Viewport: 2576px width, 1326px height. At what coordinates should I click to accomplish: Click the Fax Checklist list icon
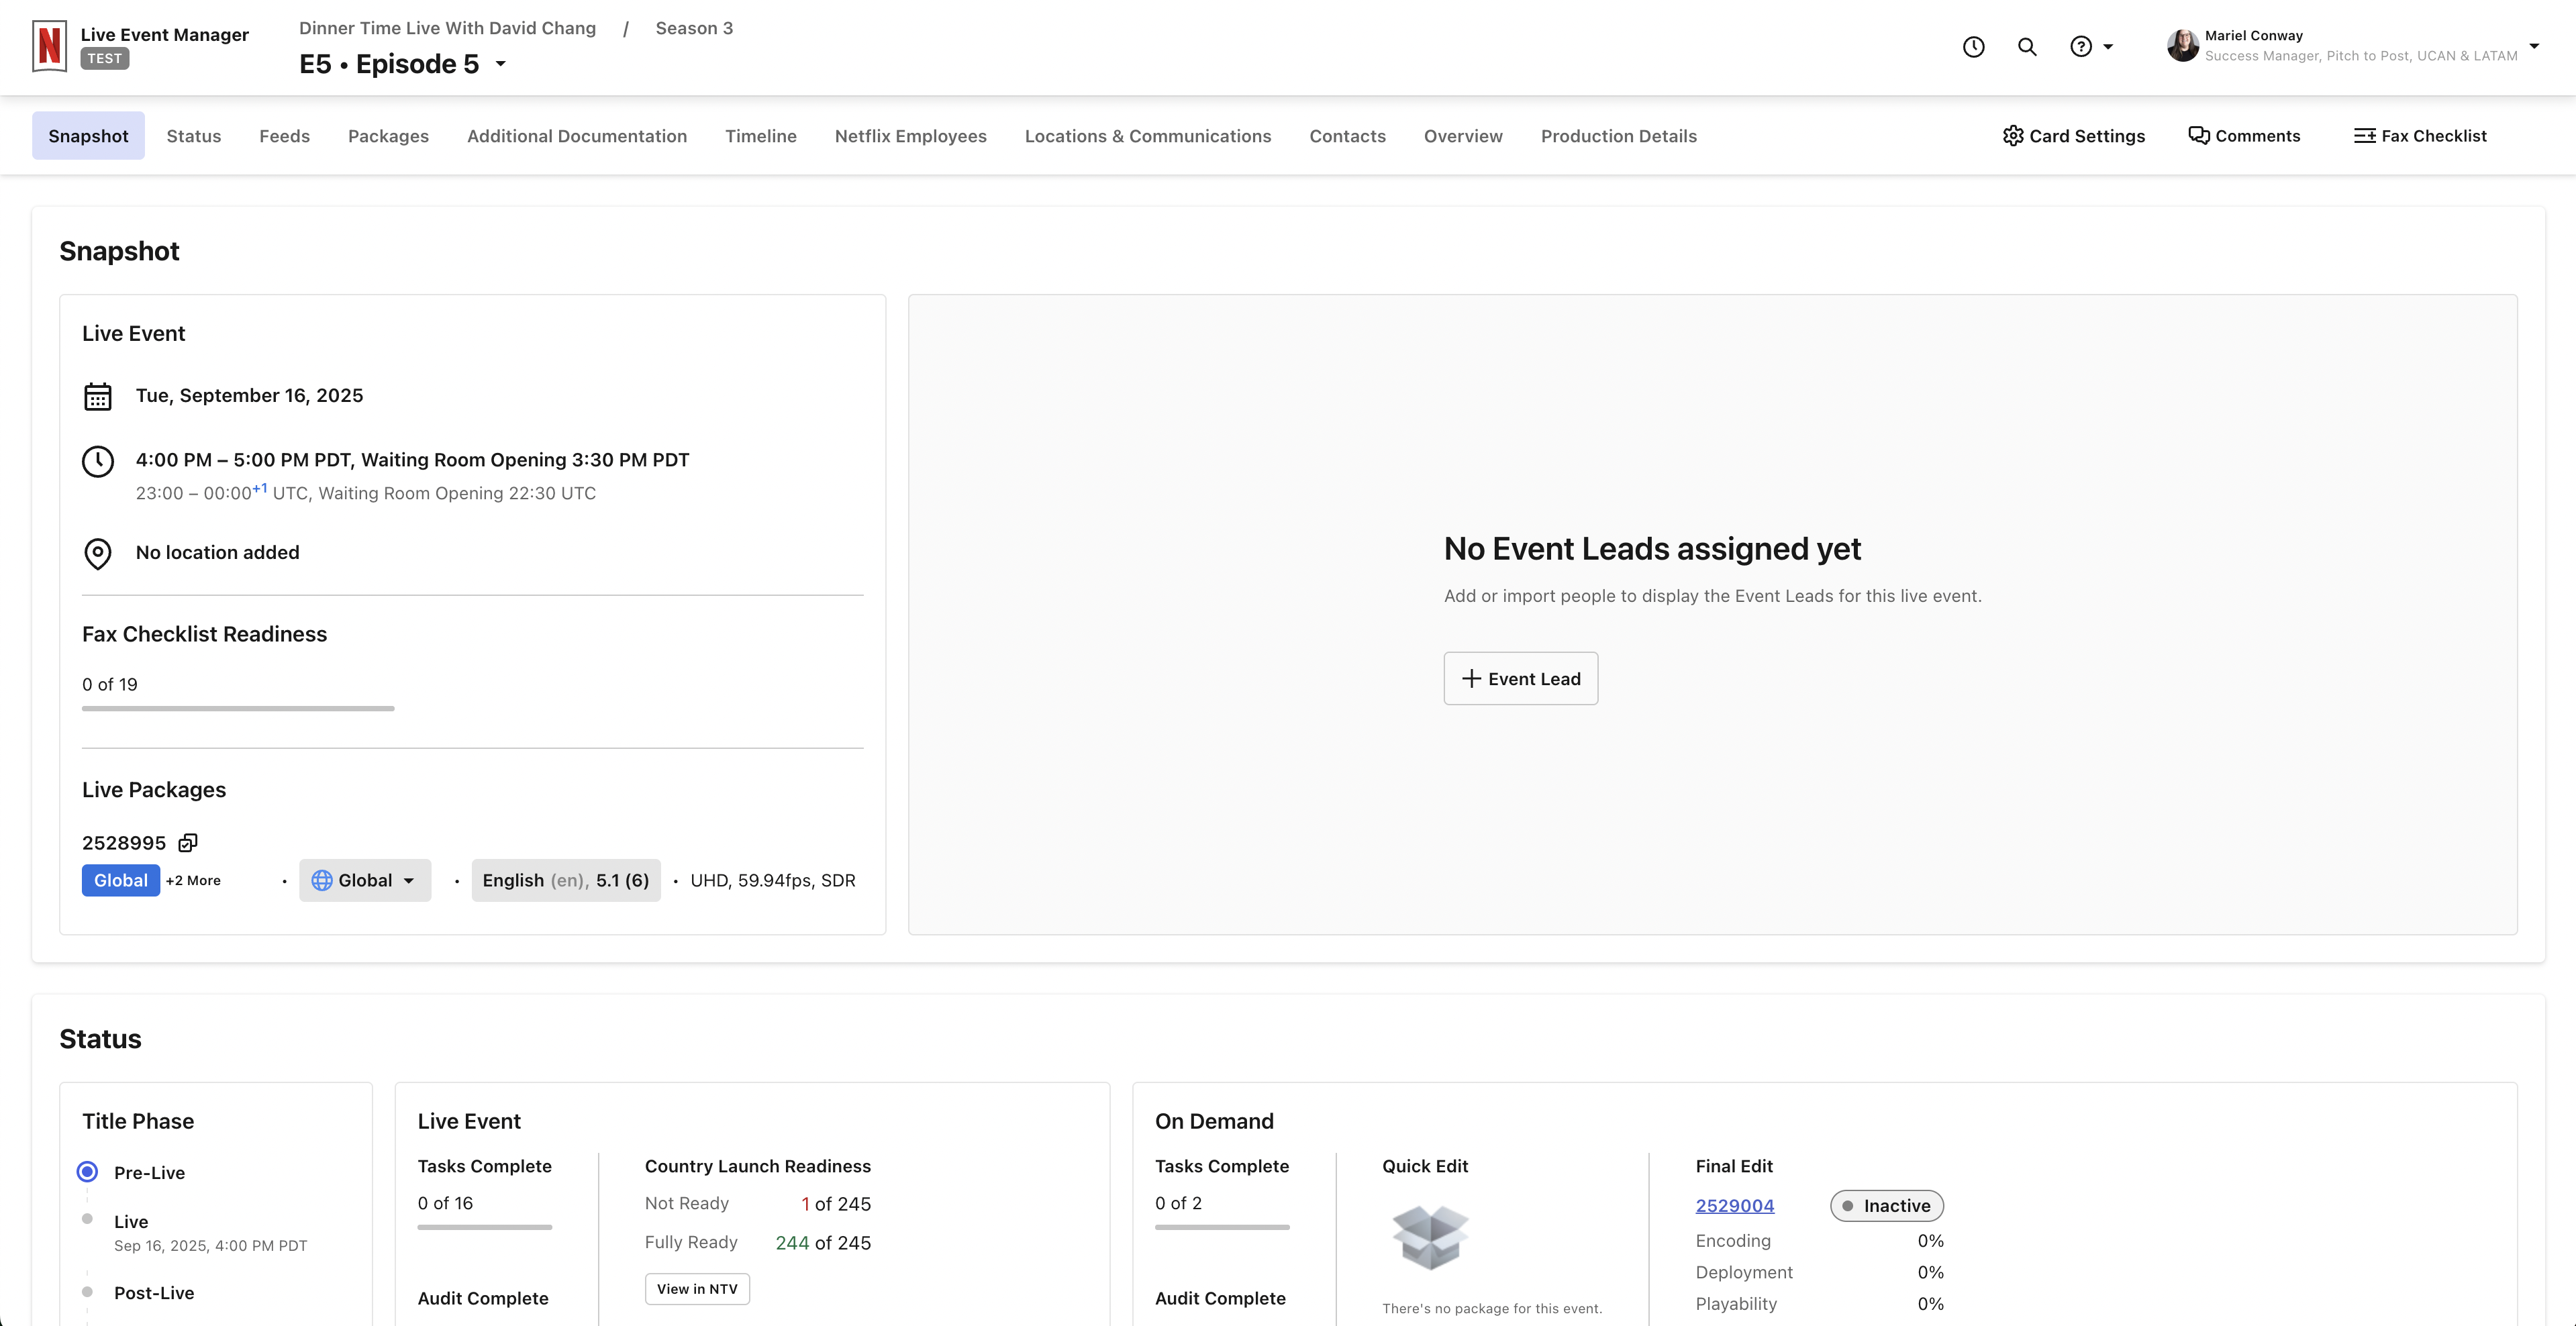click(2365, 135)
